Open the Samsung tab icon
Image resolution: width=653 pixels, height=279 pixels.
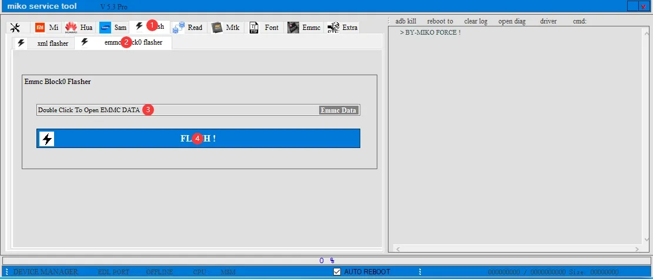pos(105,28)
